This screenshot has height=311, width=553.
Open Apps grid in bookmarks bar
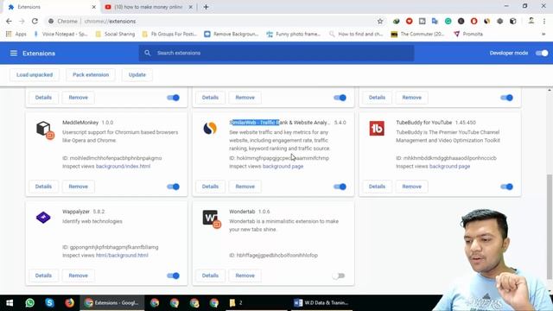pos(16,34)
